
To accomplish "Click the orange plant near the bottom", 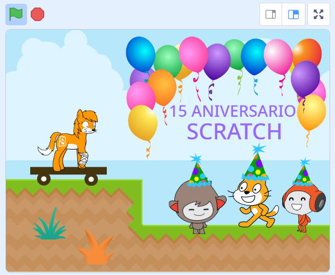I will click(95, 248).
